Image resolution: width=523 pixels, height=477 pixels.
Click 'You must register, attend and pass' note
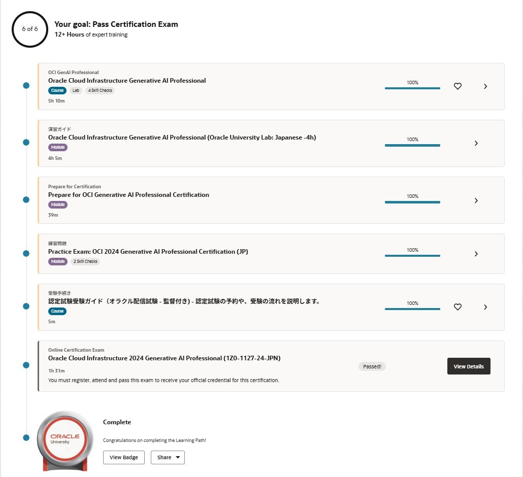pyautogui.click(x=164, y=381)
